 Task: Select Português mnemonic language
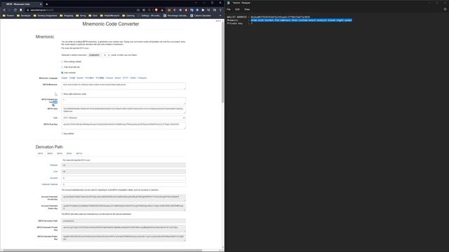(x=142, y=78)
